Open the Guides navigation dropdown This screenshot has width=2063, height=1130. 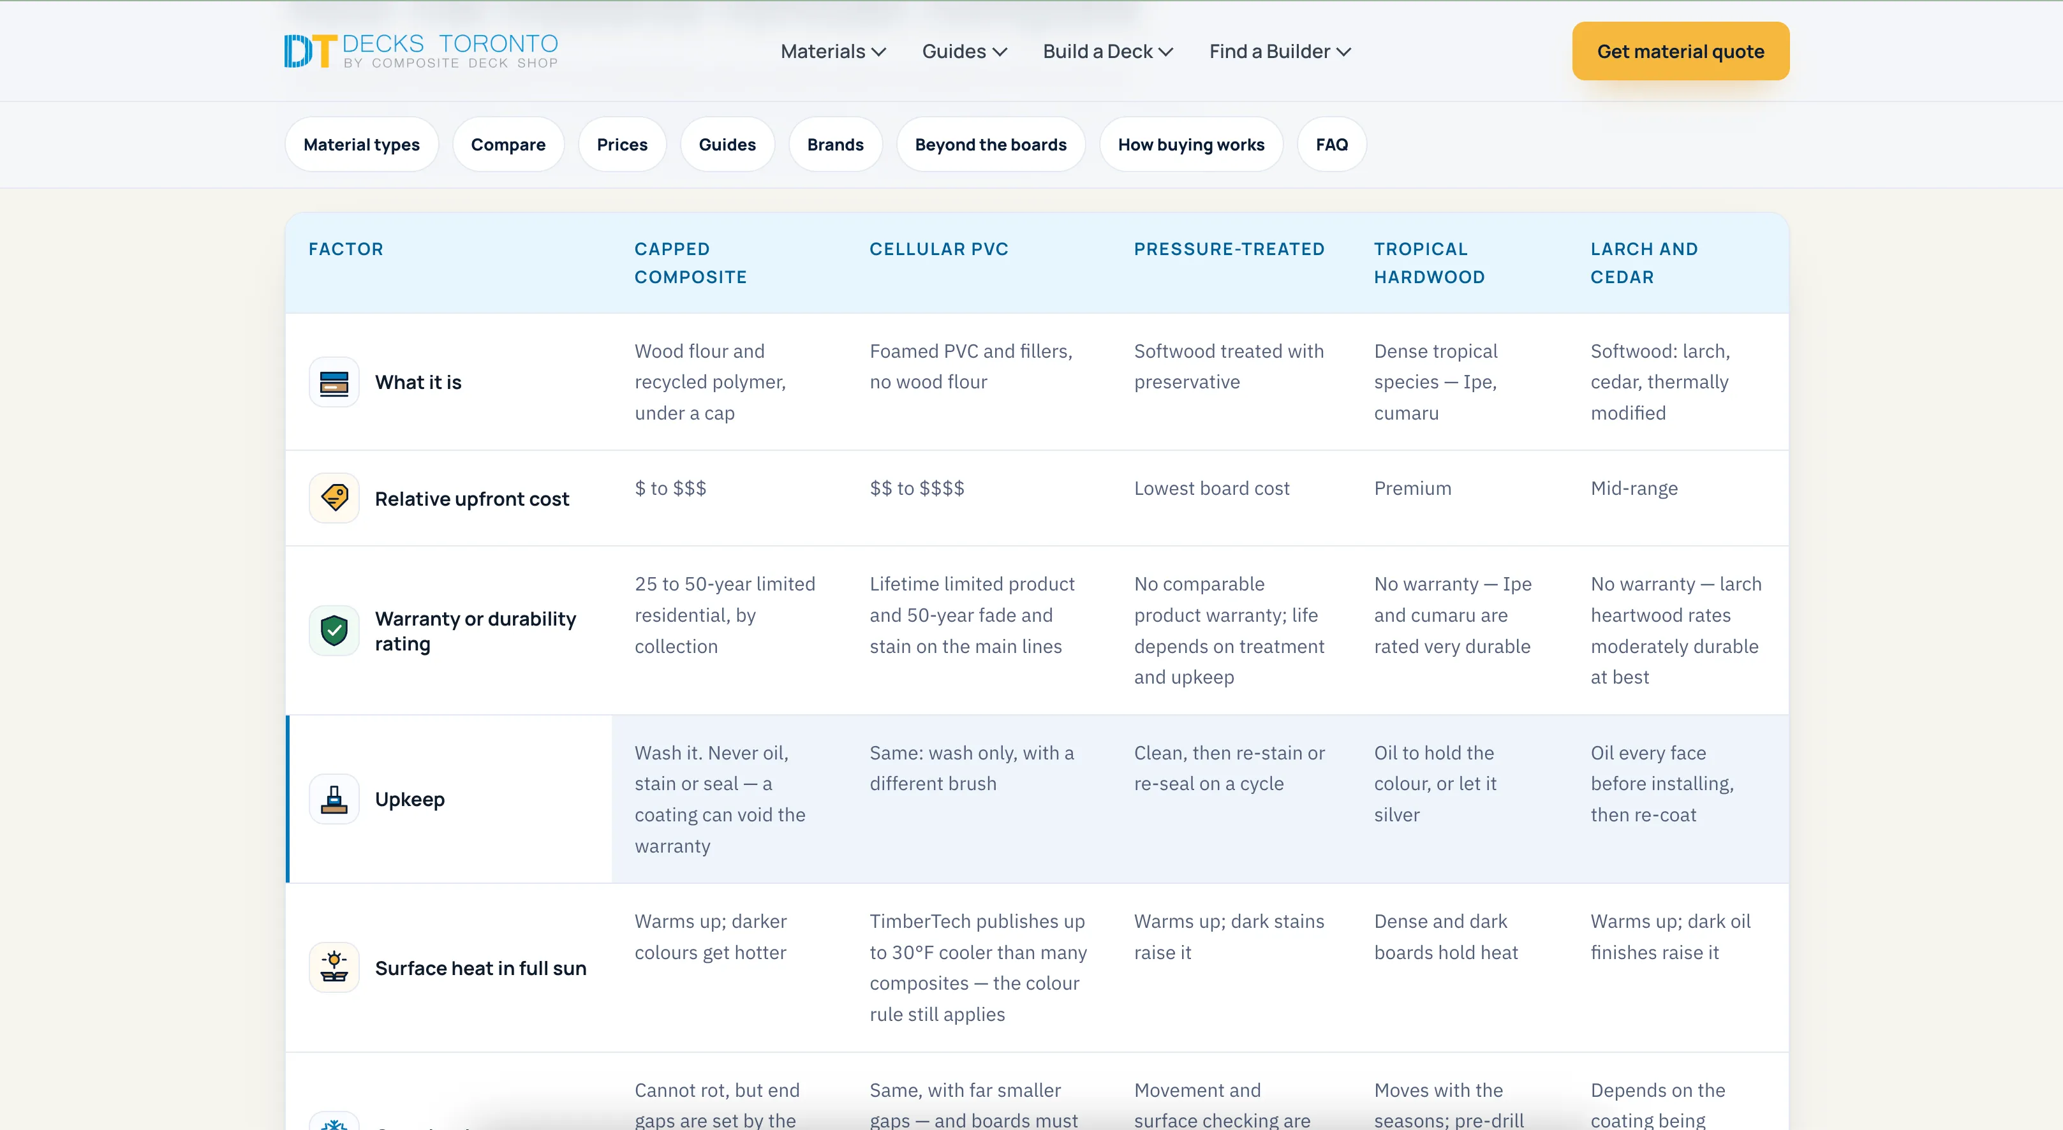click(x=965, y=51)
